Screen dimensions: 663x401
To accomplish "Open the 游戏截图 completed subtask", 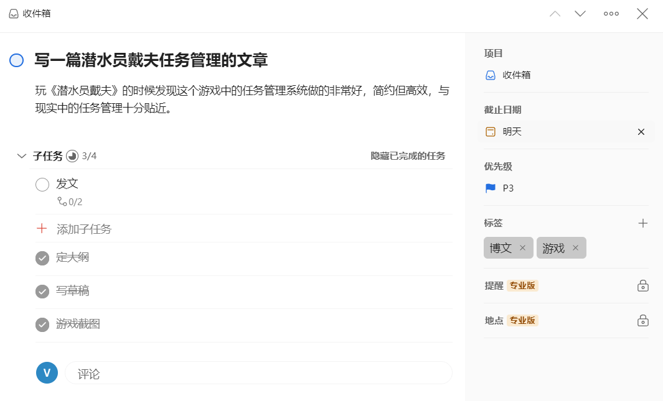I will pos(78,324).
